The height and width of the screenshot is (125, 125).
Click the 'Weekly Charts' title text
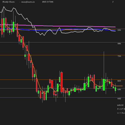(8, 2)
